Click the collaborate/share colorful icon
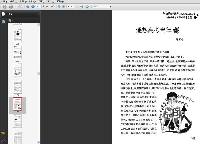Viewport: 200px width, 144px height. coord(11,6)
